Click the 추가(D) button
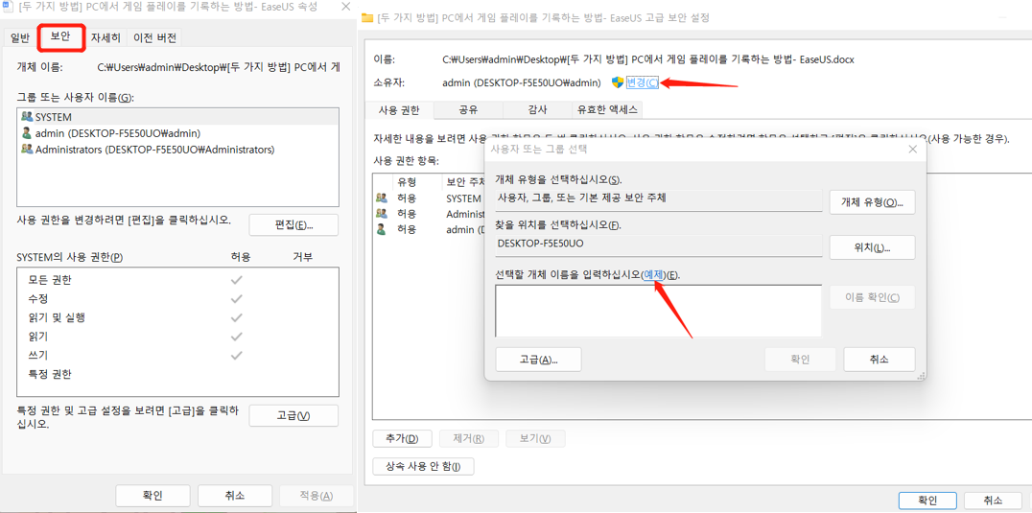This screenshot has width=1032, height=513. click(402, 438)
